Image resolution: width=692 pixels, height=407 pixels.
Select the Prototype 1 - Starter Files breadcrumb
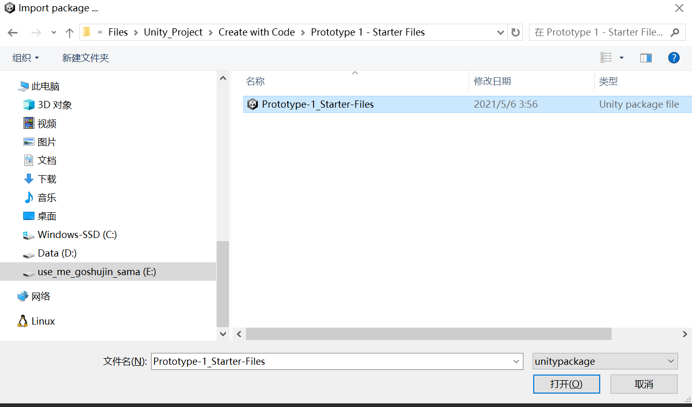click(368, 32)
